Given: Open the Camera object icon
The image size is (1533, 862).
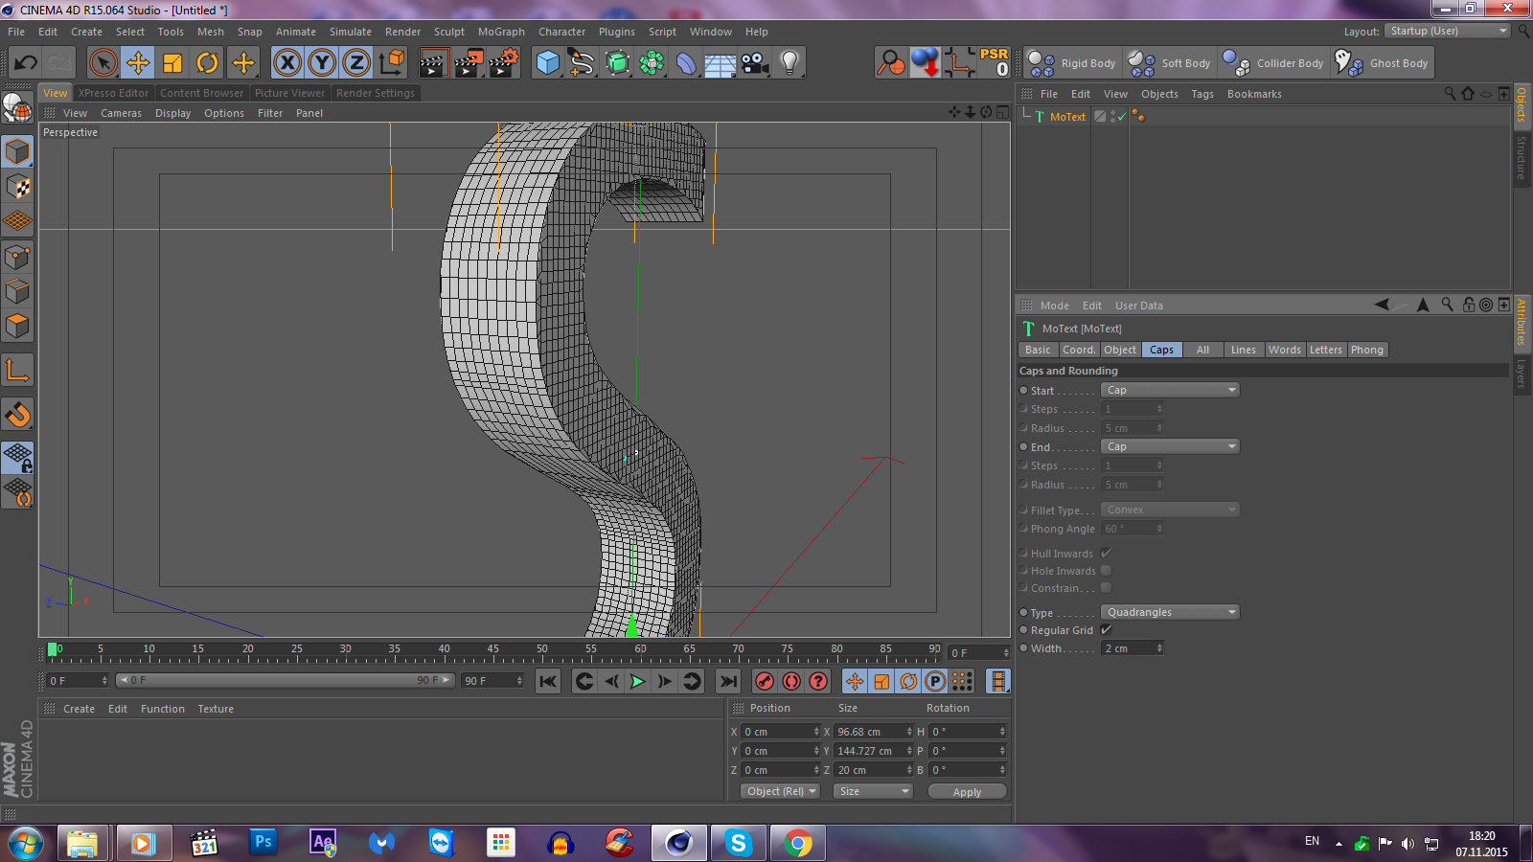Looking at the screenshot, I should tap(755, 63).
